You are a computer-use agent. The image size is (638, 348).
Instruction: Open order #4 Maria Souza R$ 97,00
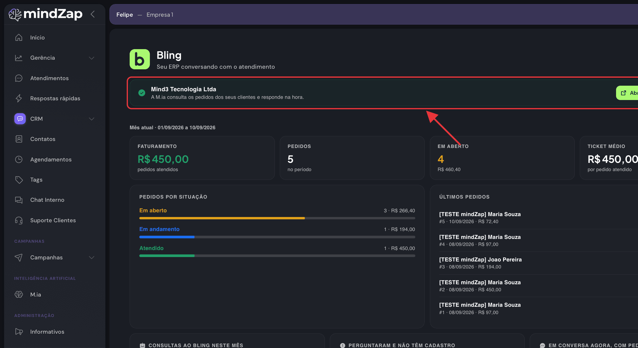coord(538,240)
